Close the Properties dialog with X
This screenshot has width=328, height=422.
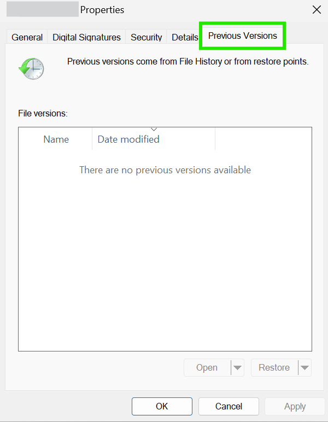click(x=317, y=10)
